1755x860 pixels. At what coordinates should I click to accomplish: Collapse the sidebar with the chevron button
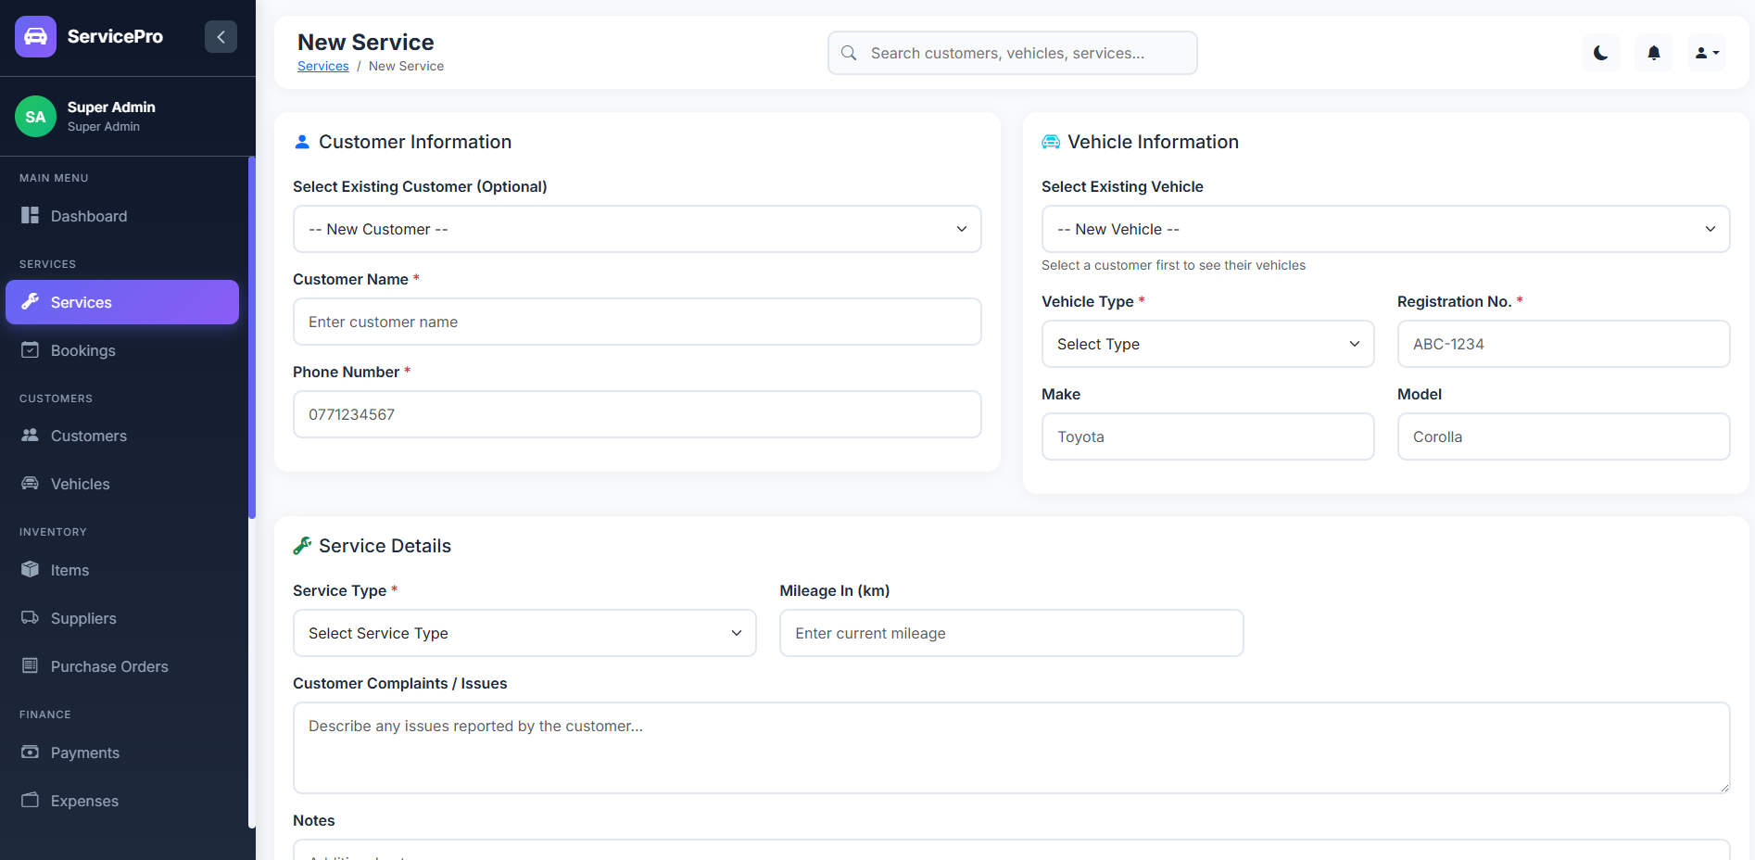coord(221,37)
